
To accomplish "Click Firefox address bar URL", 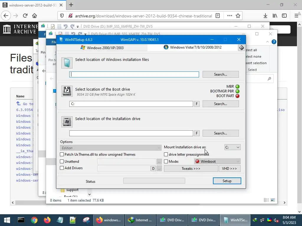I will pos(144,16).
